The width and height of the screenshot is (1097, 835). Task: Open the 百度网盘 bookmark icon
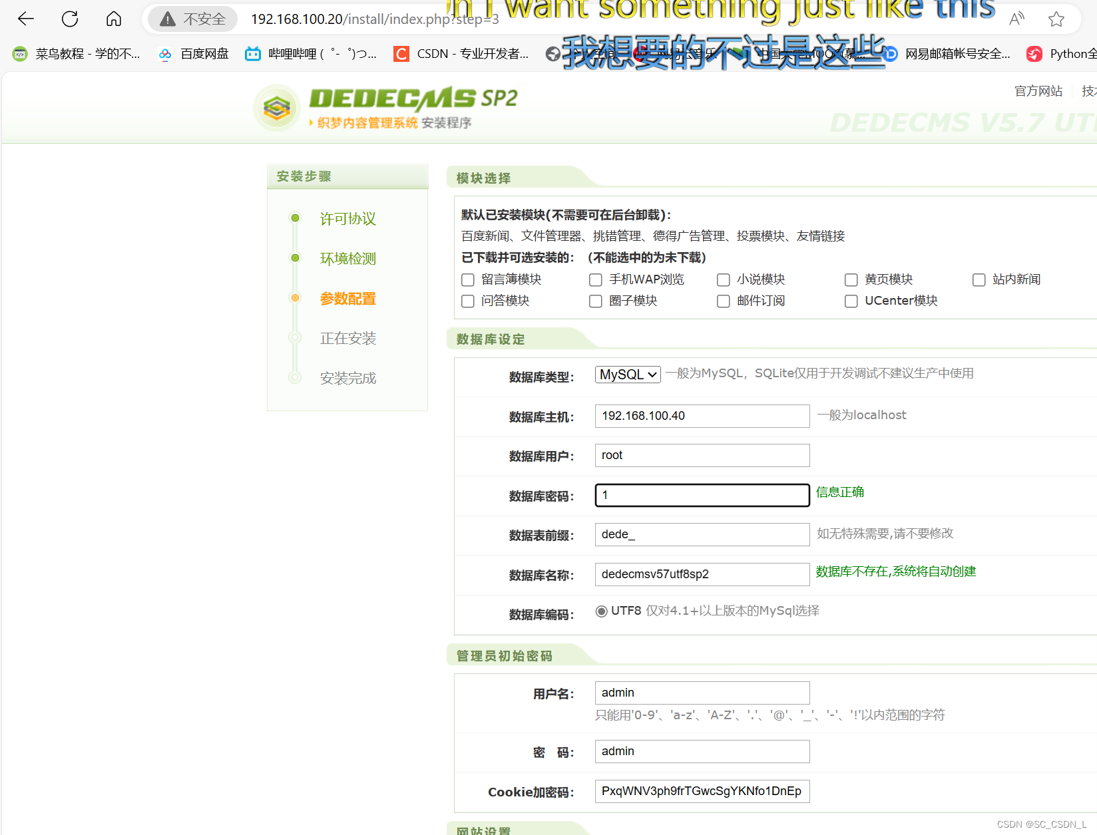[x=164, y=54]
